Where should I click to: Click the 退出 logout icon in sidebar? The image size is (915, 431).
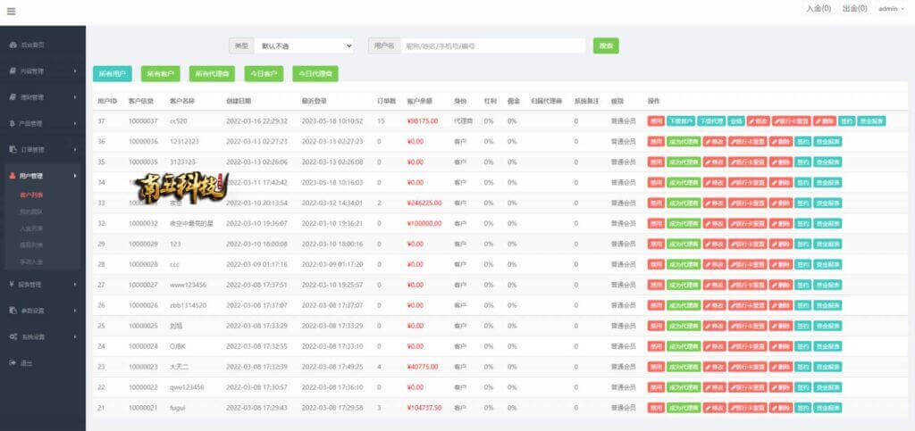[x=13, y=362]
